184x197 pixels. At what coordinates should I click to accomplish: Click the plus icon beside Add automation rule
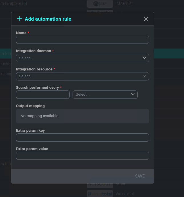tap(19, 19)
